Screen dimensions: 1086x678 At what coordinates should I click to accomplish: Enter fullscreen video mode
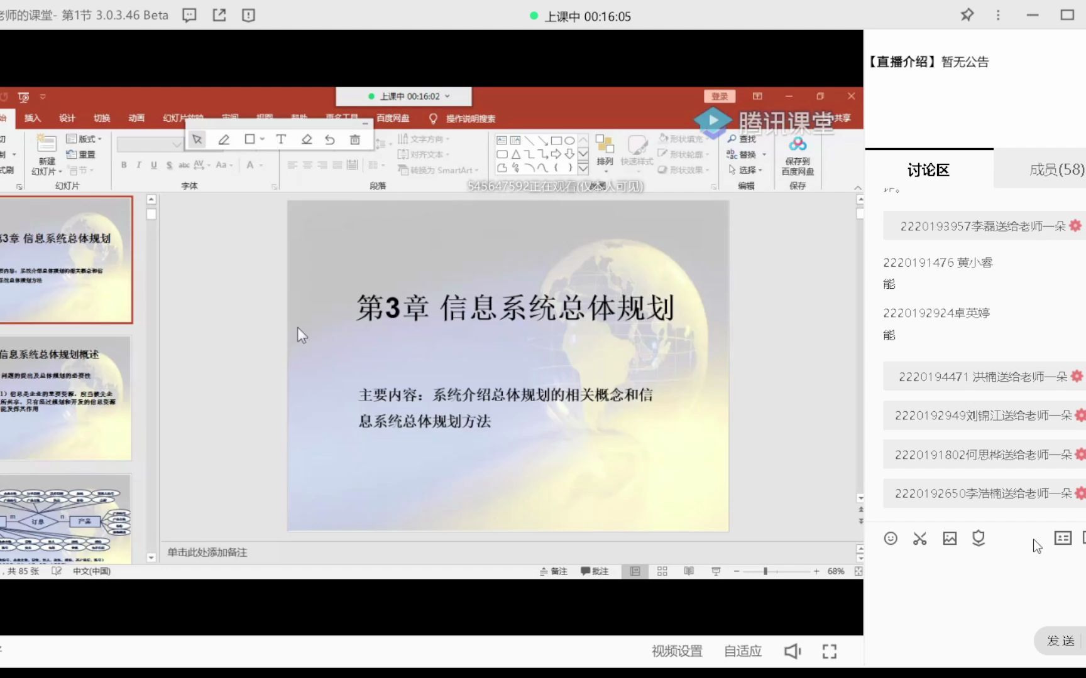(x=830, y=651)
